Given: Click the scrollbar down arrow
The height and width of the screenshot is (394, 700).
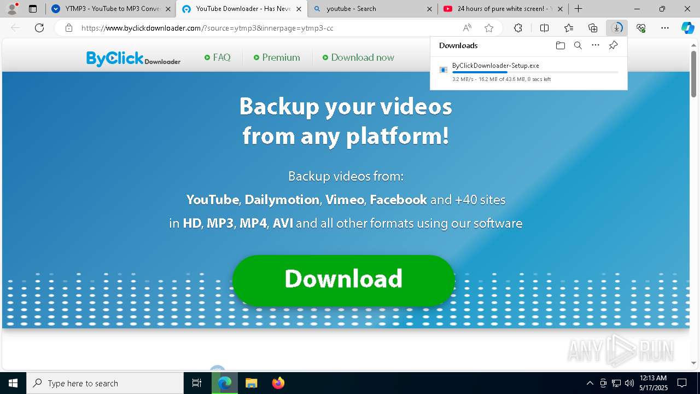Looking at the screenshot, I should click(694, 362).
